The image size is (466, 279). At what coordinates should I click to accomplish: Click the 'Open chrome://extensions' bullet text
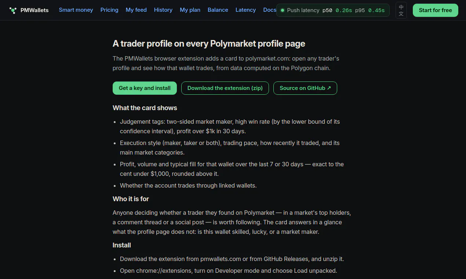coord(229,271)
